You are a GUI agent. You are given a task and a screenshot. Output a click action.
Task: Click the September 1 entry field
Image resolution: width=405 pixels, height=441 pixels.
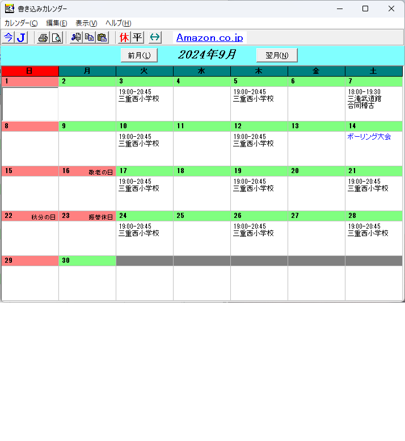30,103
